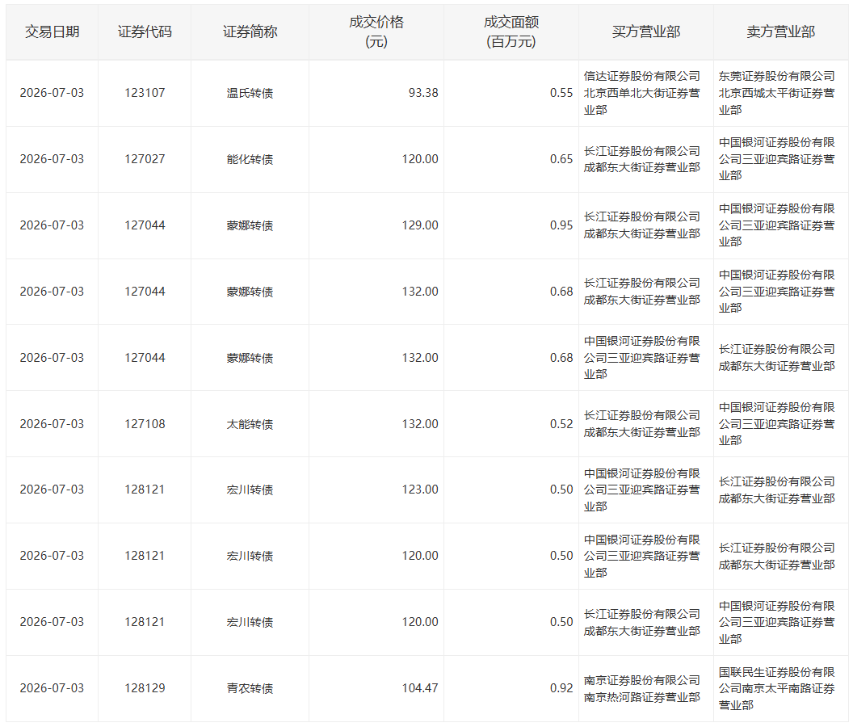
Task: Click the 能化转债 name cell
Action: coord(250,159)
